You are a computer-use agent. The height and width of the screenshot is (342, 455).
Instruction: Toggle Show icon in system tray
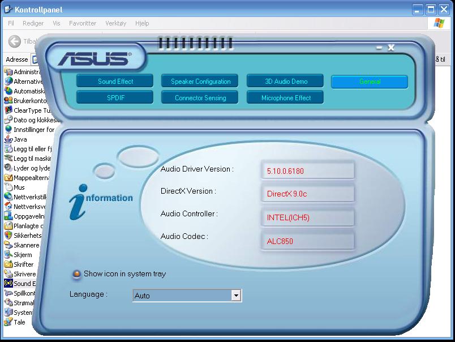pos(76,274)
